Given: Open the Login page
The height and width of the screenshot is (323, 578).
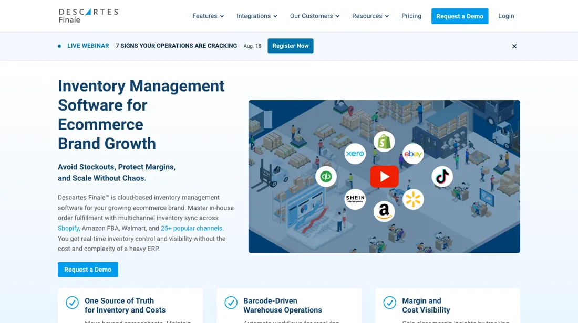Looking at the screenshot, I should [x=506, y=16].
